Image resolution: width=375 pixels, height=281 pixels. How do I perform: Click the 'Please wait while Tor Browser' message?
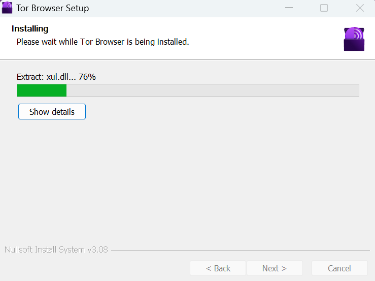coord(103,42)
